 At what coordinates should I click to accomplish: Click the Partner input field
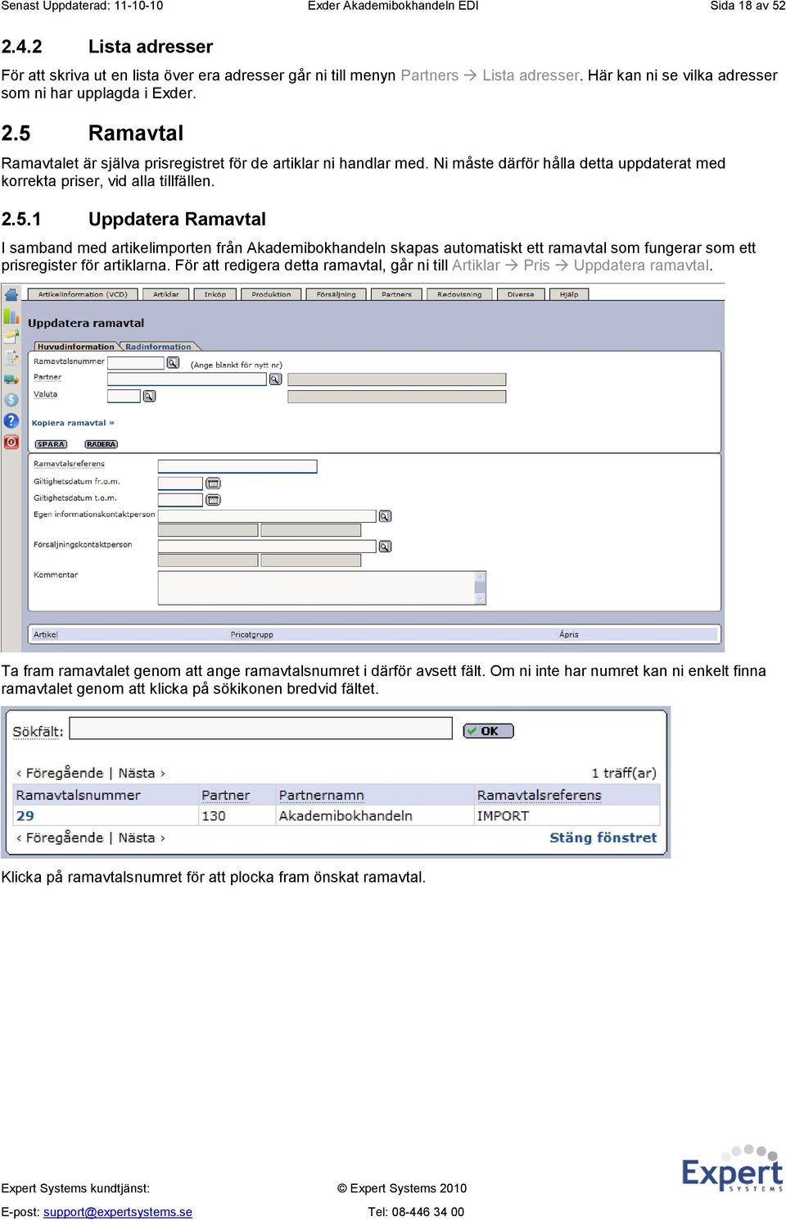point(187,379)
